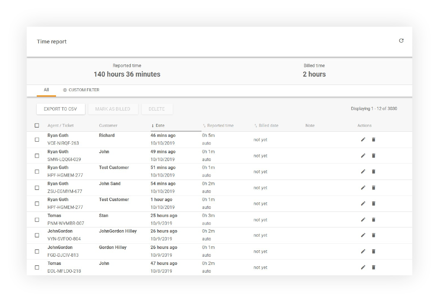Click the not yet billed label on Richard's row

click(x=260, y=139)
